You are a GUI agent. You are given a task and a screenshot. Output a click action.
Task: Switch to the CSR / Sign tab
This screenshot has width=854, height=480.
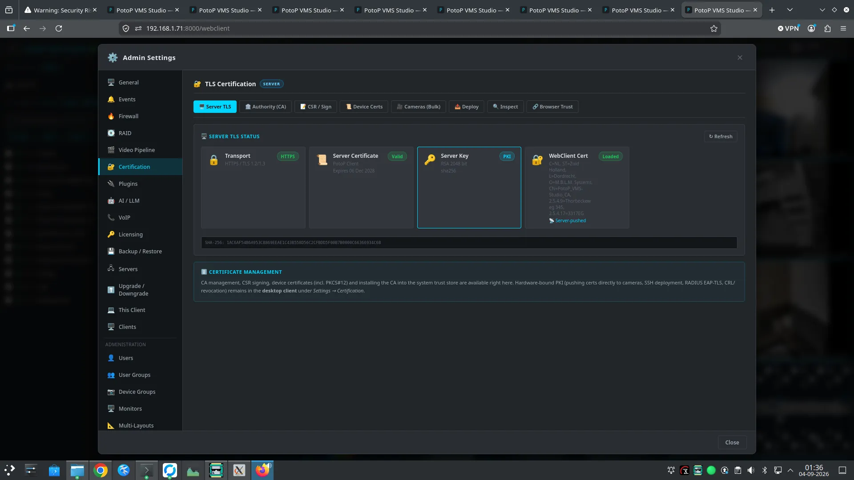[316, 107]
